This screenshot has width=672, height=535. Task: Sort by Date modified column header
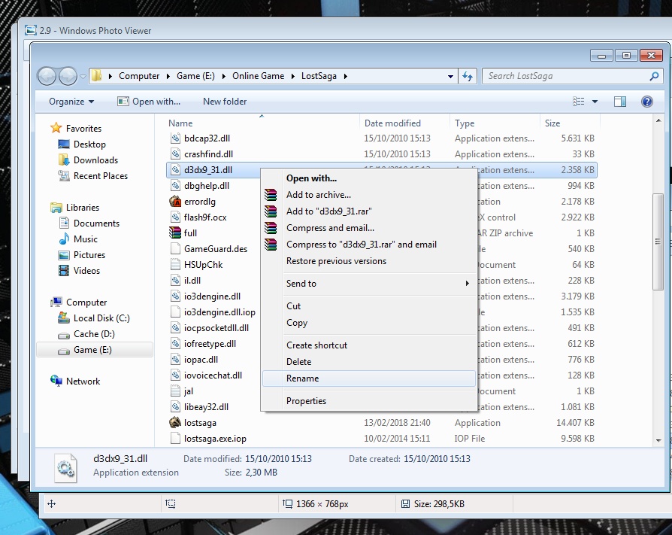coord(404,123)
